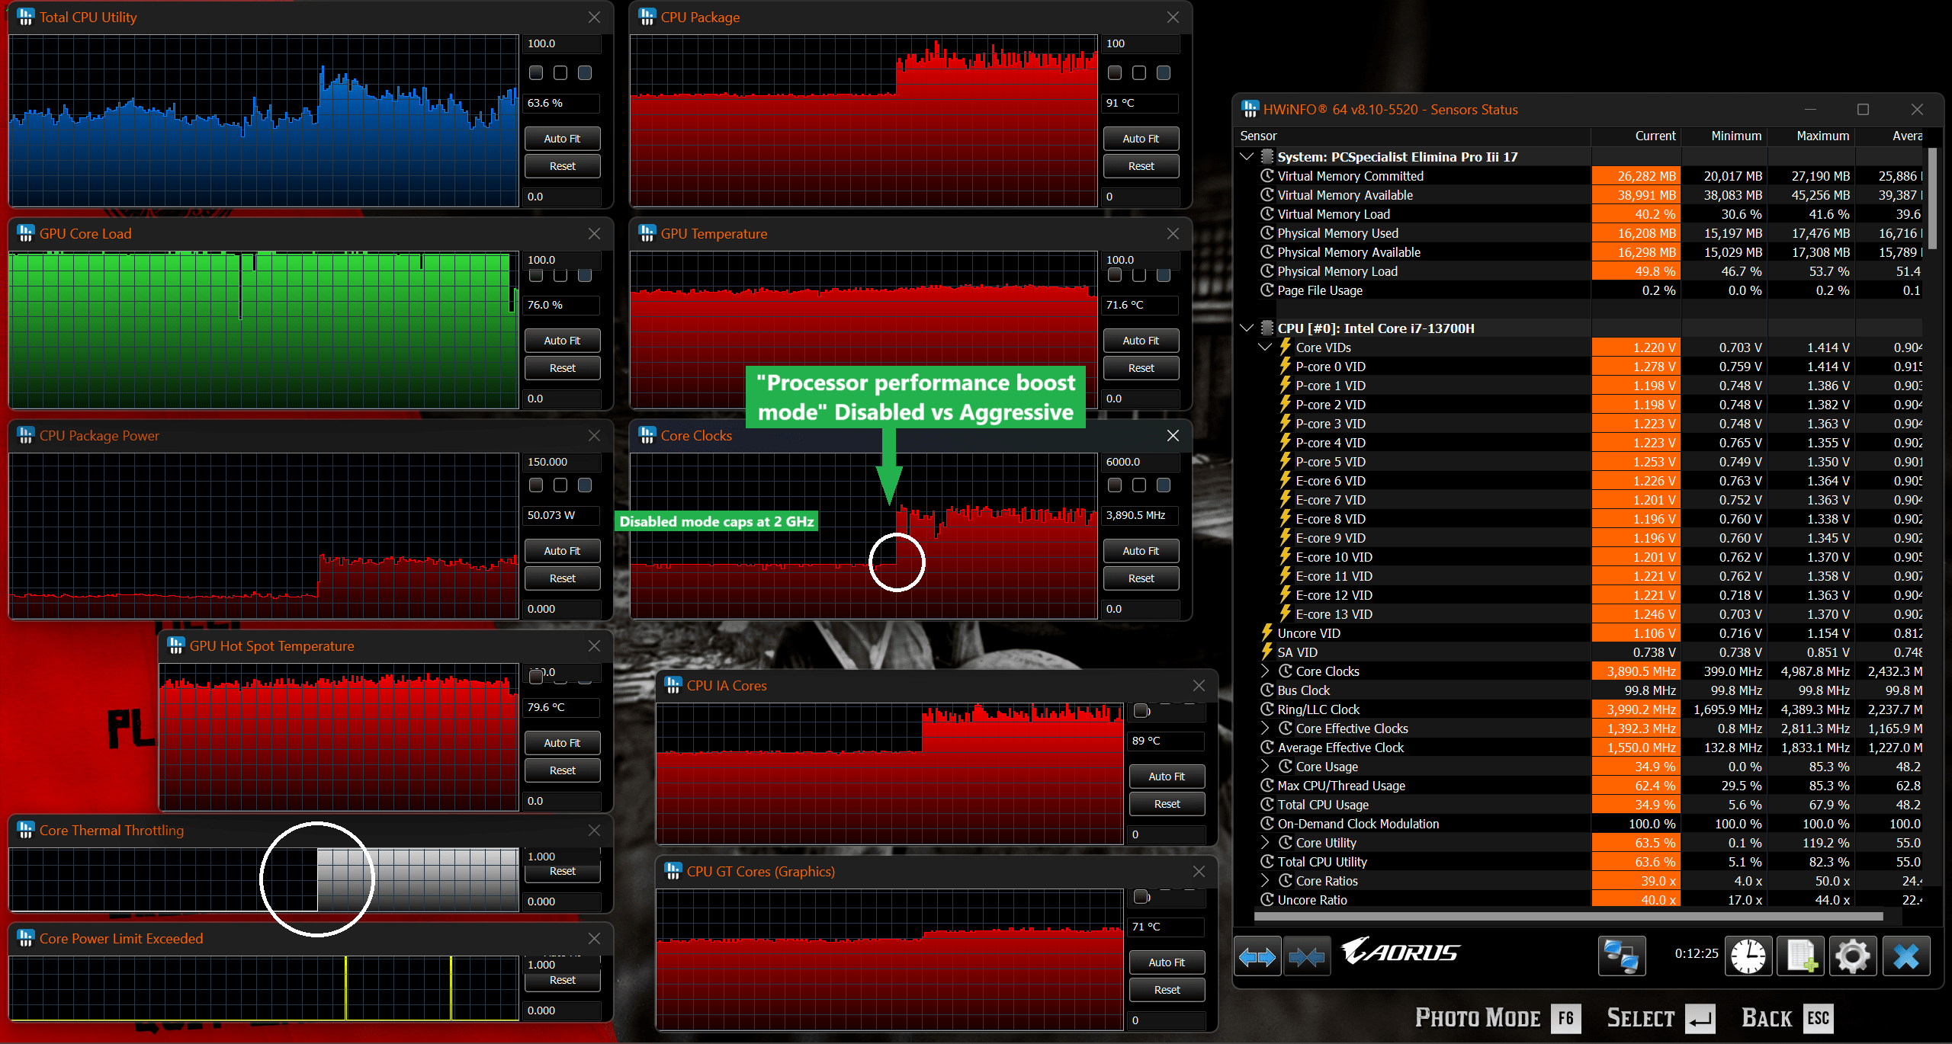Click Auto Fit in GPU Core Load graph

click(x=562, y=341)
